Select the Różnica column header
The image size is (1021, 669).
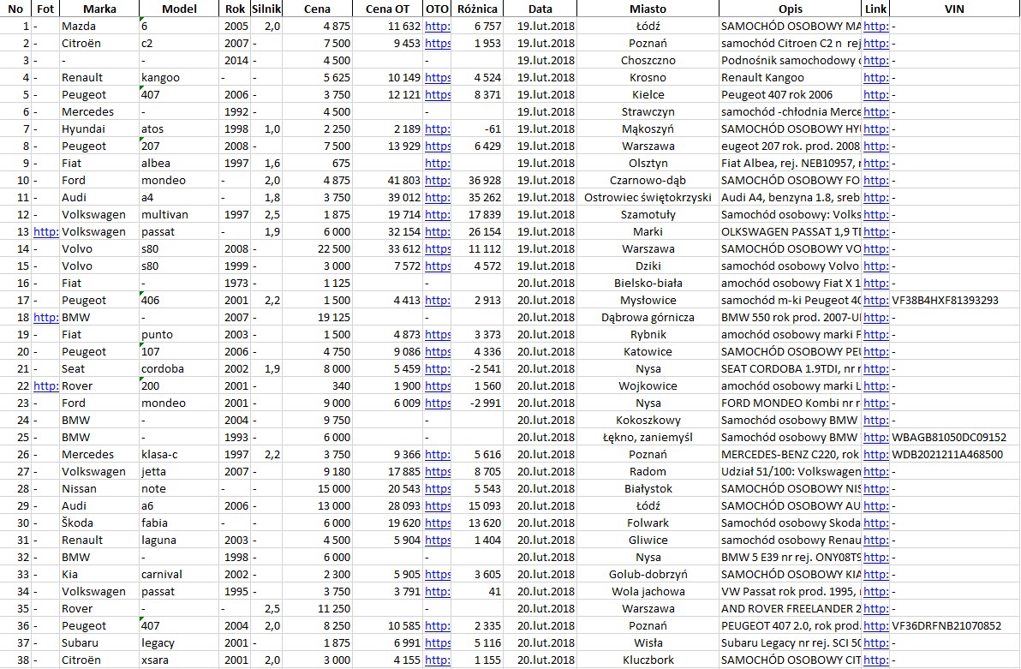(477, 9)
